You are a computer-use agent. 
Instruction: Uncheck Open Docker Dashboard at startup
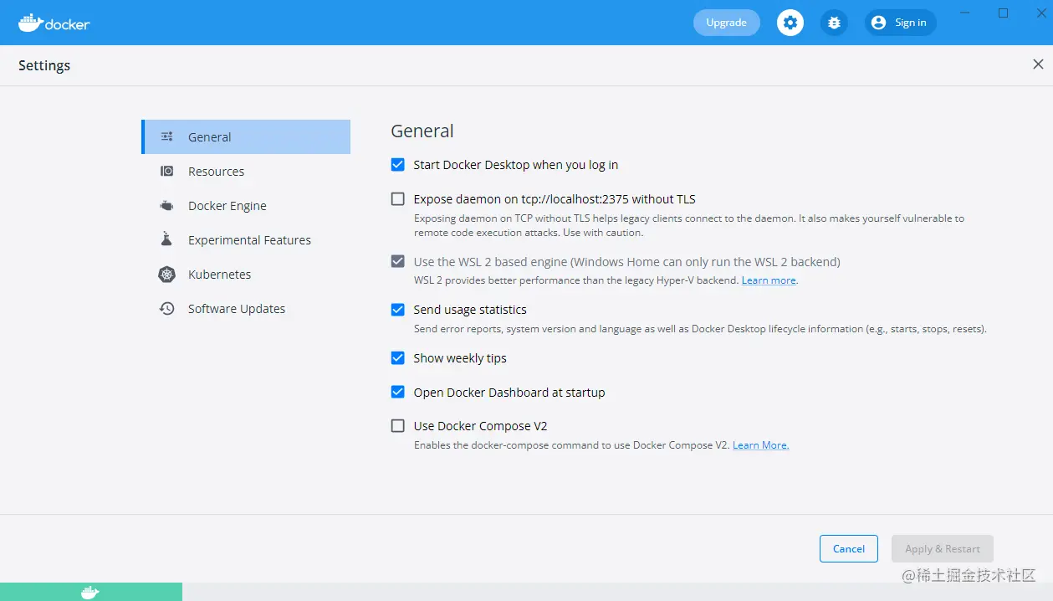click(x=398, y=392)
